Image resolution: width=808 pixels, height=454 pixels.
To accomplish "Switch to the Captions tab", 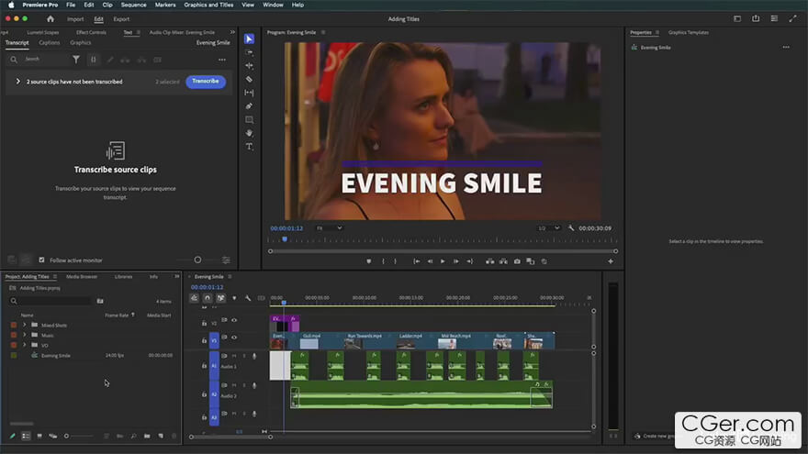I will point(50,43).
